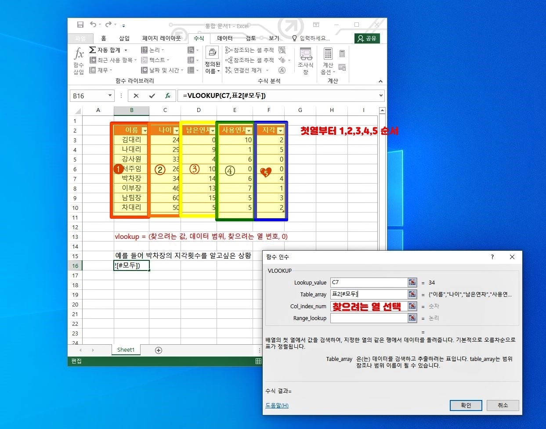546x429 pixels.
Task: Add a new sheet with the plus icon
Action: point(159,350)
